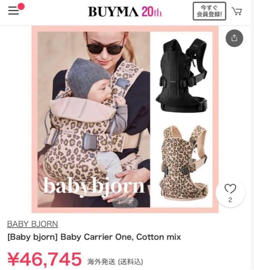
Task: Click the red notification dot on menu
Action: point(21,7)
